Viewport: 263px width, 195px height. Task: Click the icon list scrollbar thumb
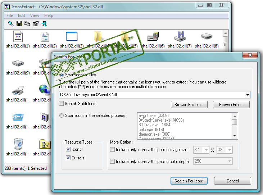coord(226,44)
